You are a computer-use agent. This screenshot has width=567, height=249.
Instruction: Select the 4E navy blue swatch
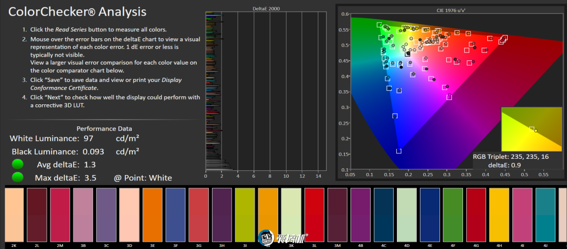pos(430,215)
